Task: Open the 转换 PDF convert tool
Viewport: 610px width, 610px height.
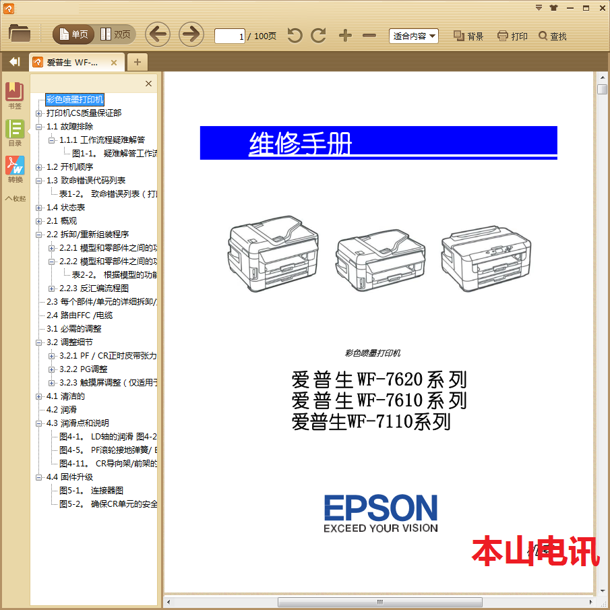Action: 15,169
